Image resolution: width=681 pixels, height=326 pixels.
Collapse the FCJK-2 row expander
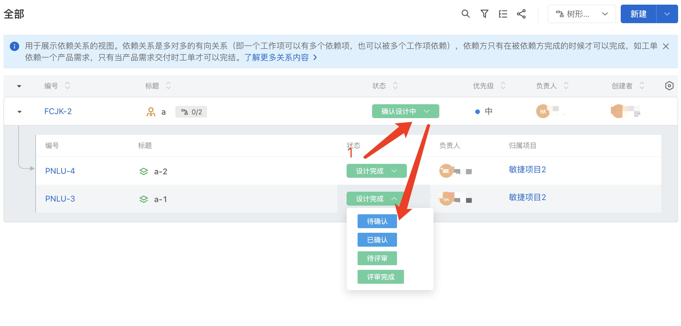pos(19,112)
